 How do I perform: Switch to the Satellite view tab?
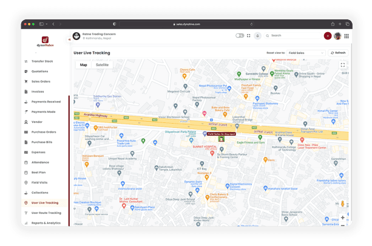point(102,65)
